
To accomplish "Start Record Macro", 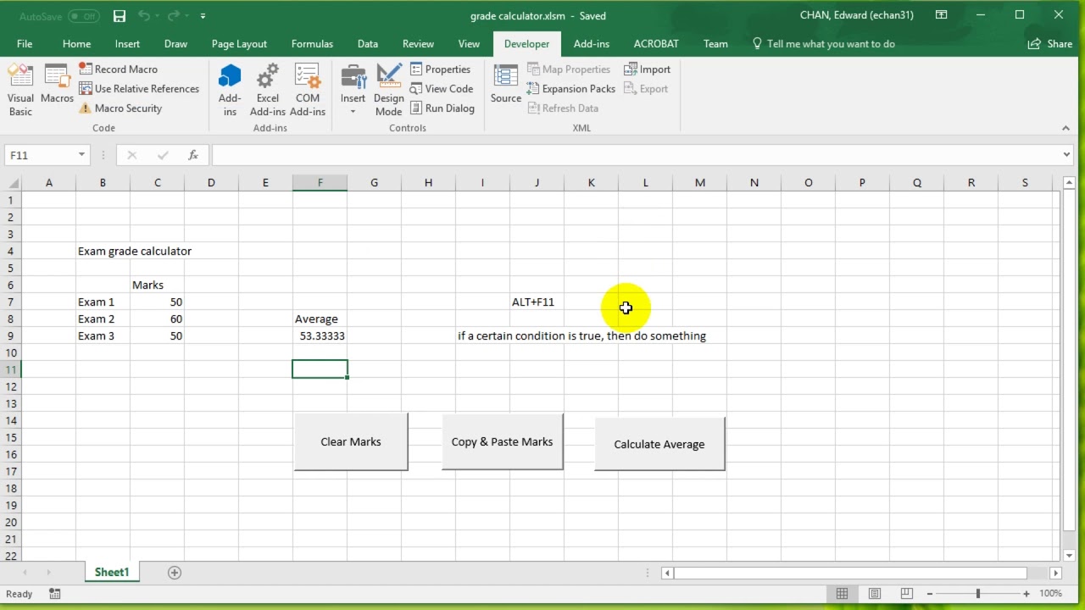I will [x=118, y=69].
